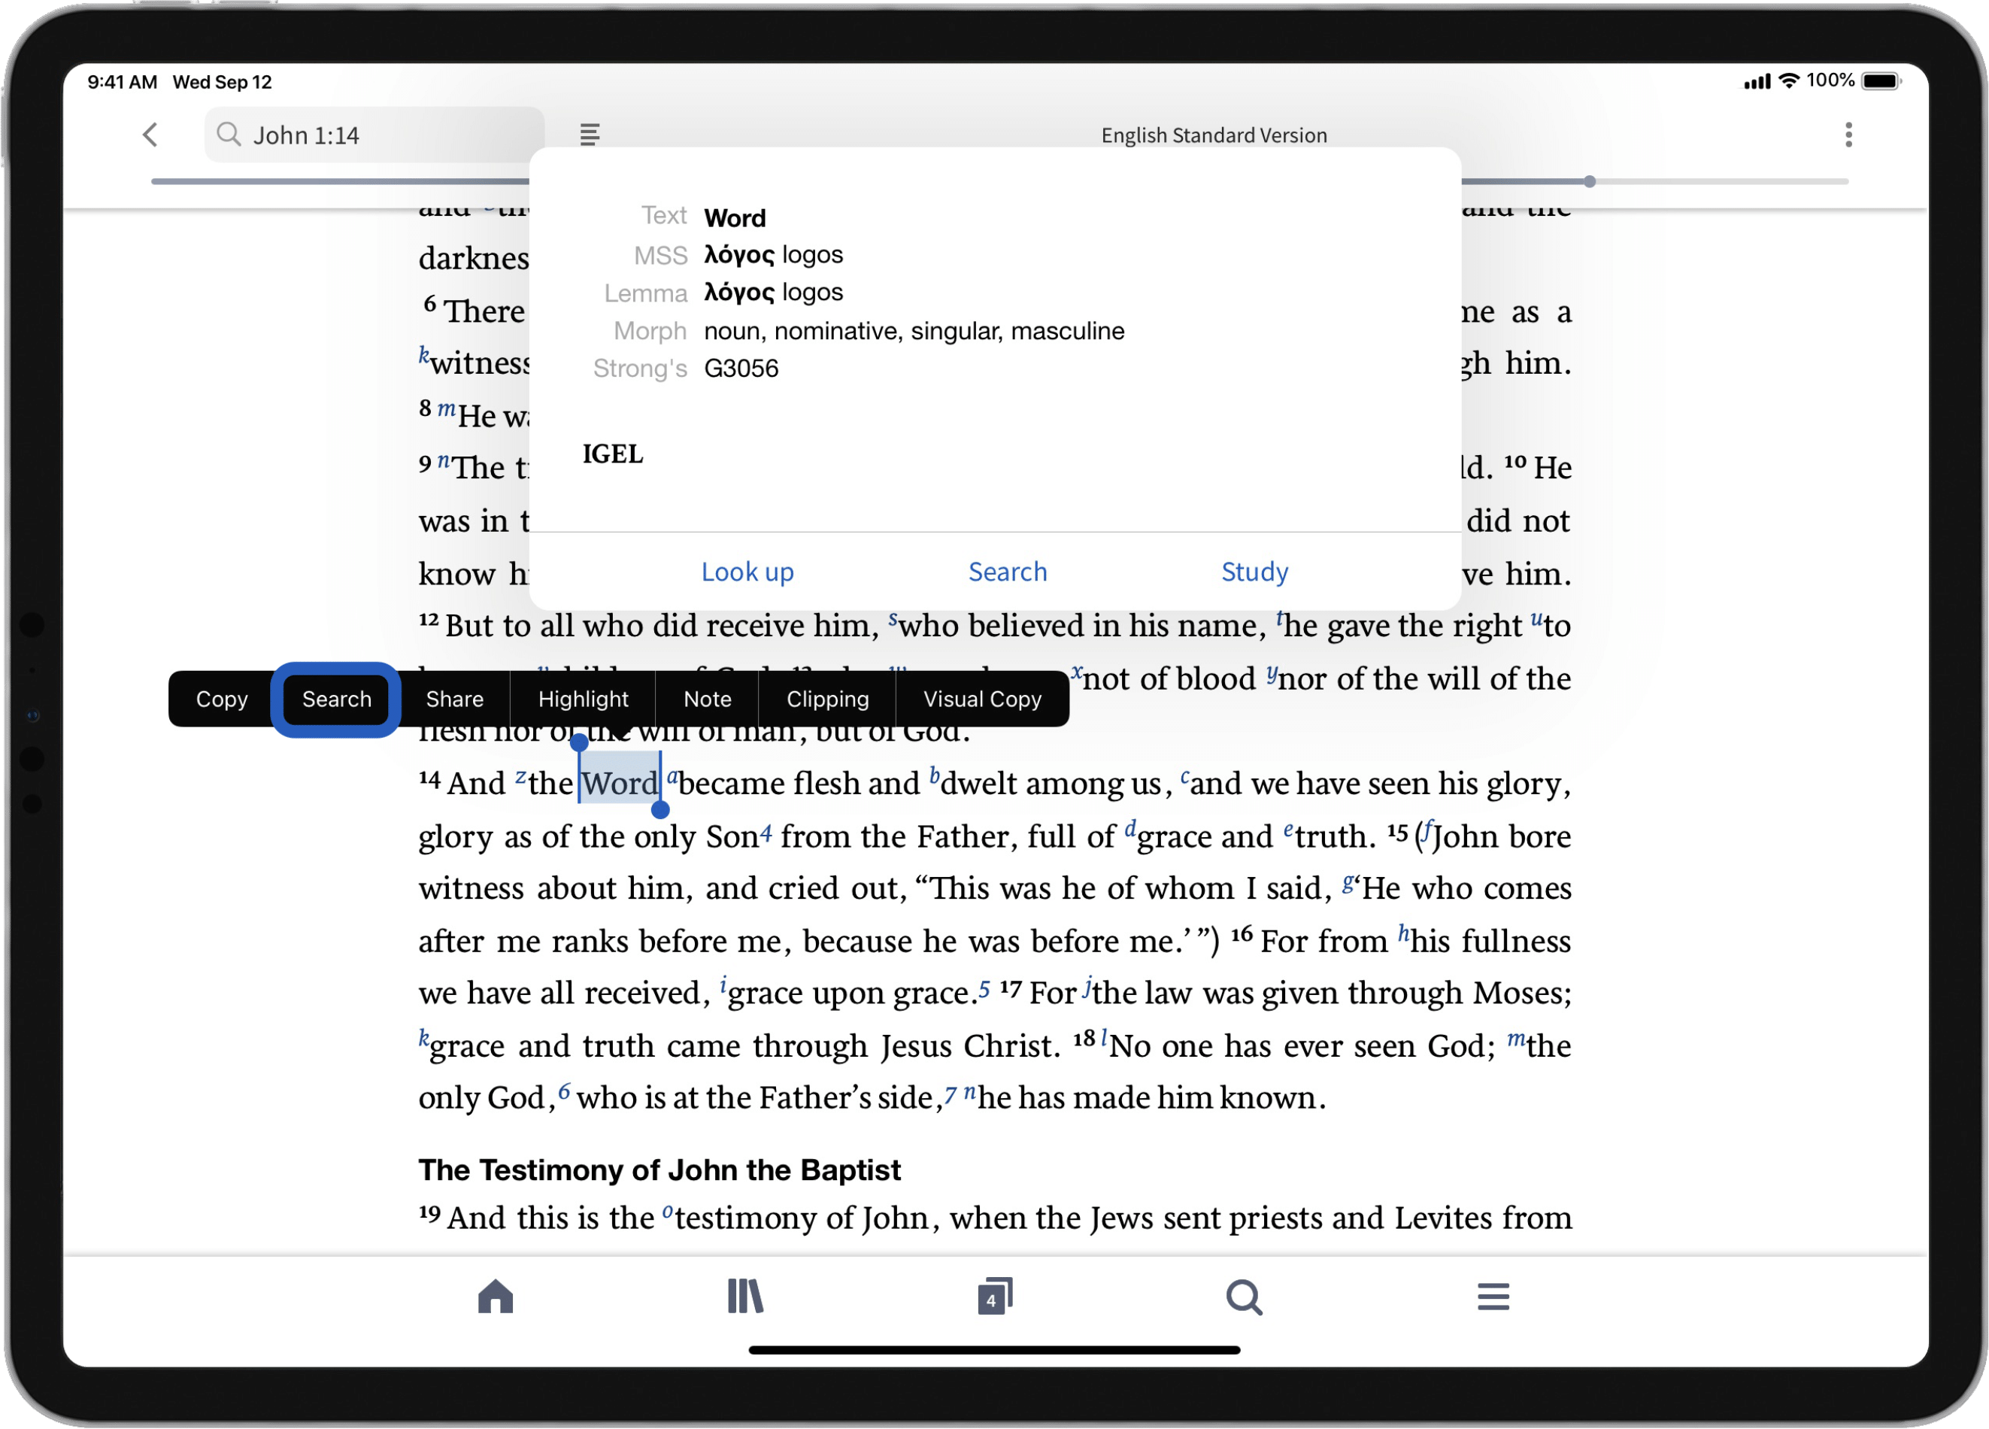The width and height of the screenshot is (1989, 1429).
Task: Choose Copy in the selection menu
Action: coord(222,699)
